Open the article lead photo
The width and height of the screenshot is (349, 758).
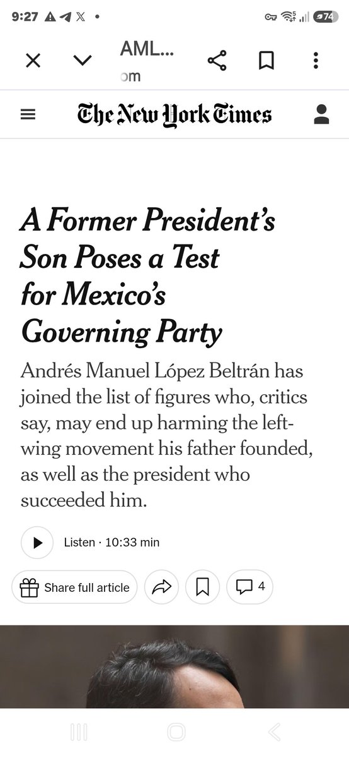[x=174, y=667]
